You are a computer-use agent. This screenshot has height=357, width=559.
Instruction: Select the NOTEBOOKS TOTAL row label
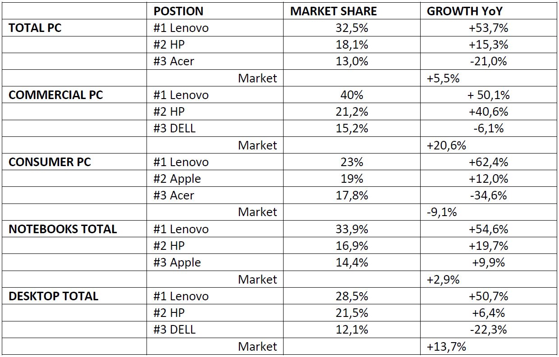tap(63, 229)
